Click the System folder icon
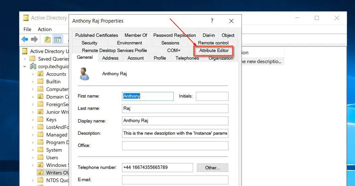 [x=40, y=150]
